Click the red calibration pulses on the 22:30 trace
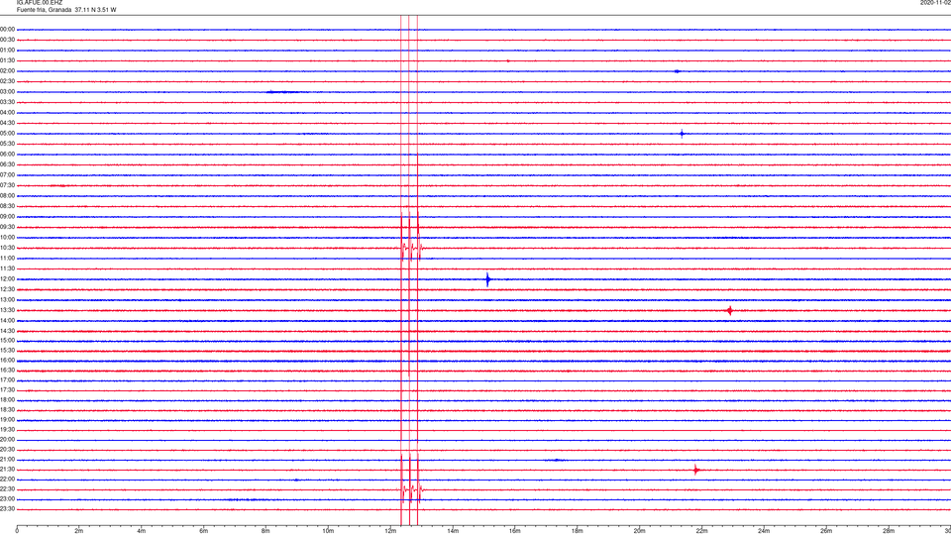This screenshot has height=535, width=951. [x=412, y=489]
